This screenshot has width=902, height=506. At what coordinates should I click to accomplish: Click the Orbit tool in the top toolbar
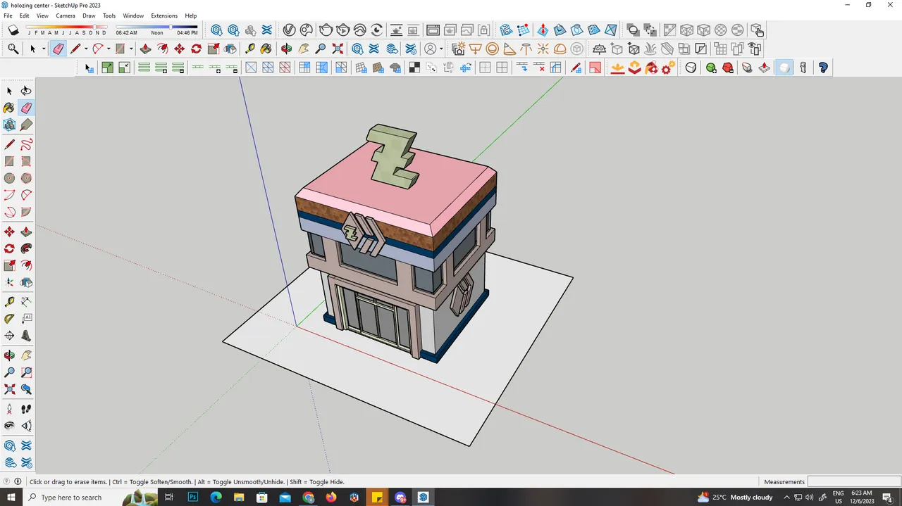[286, 49]
